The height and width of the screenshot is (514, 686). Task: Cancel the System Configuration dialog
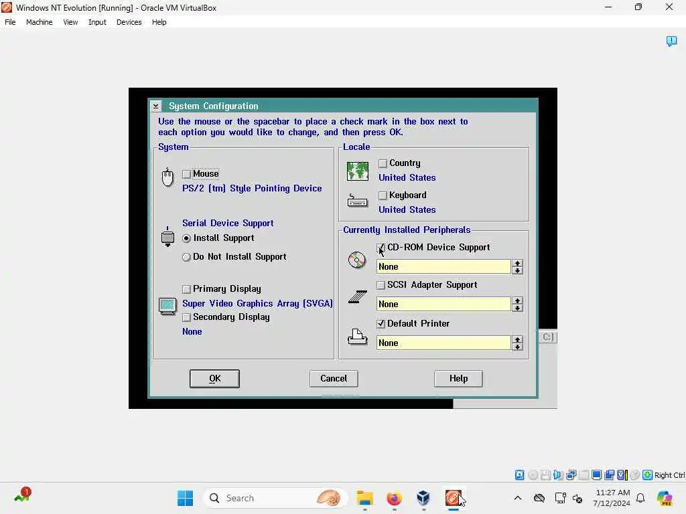click(334, 379)
